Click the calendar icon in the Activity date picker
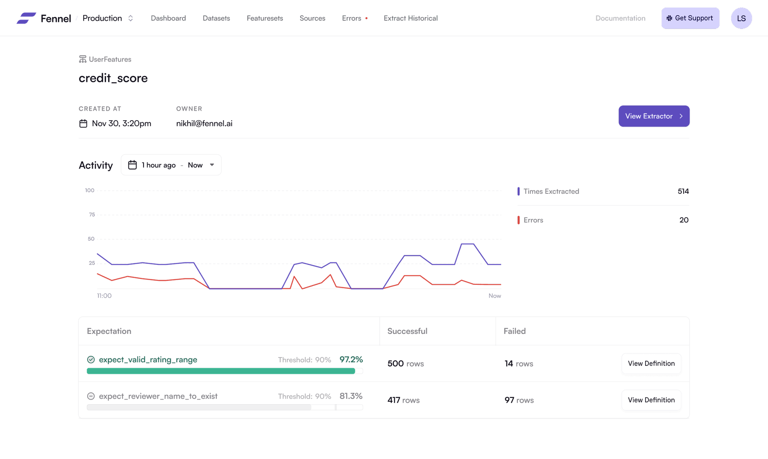This screenshot has width=768, height=459. (132, 165)
